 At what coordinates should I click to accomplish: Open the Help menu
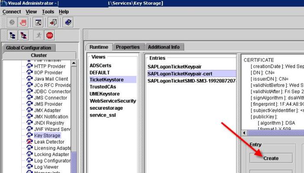point(64,12)
